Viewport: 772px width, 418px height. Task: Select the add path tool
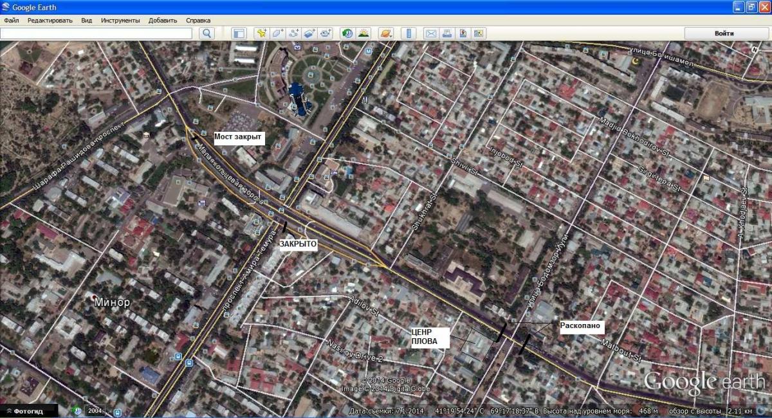[x=294, y=33]
